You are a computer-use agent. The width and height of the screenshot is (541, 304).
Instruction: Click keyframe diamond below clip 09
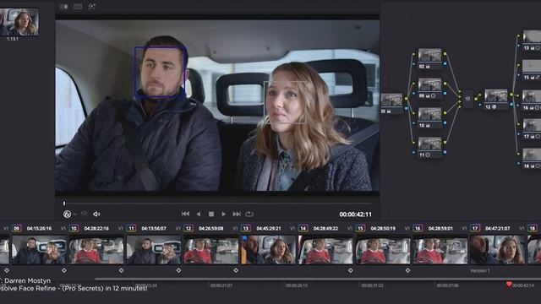point(64,270)
